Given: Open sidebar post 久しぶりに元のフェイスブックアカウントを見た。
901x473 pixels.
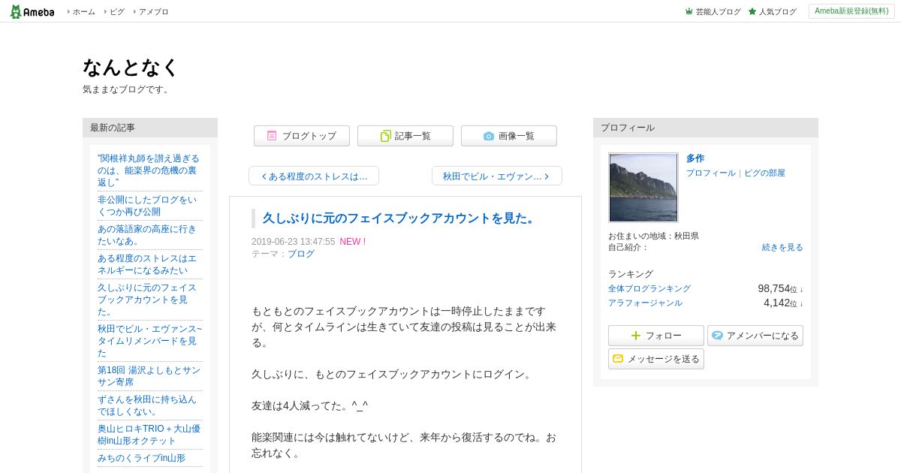Looking at the screenshot, I should [147, 300].
